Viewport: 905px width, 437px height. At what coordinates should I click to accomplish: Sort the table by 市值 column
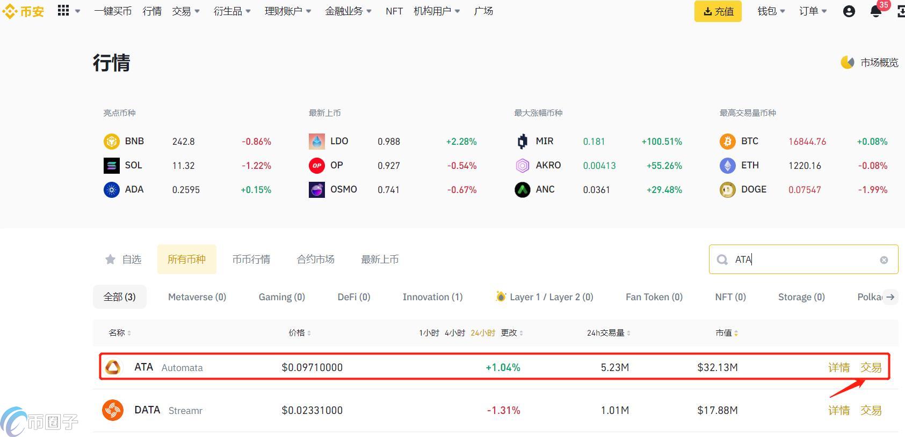click(x=727, y=333)
